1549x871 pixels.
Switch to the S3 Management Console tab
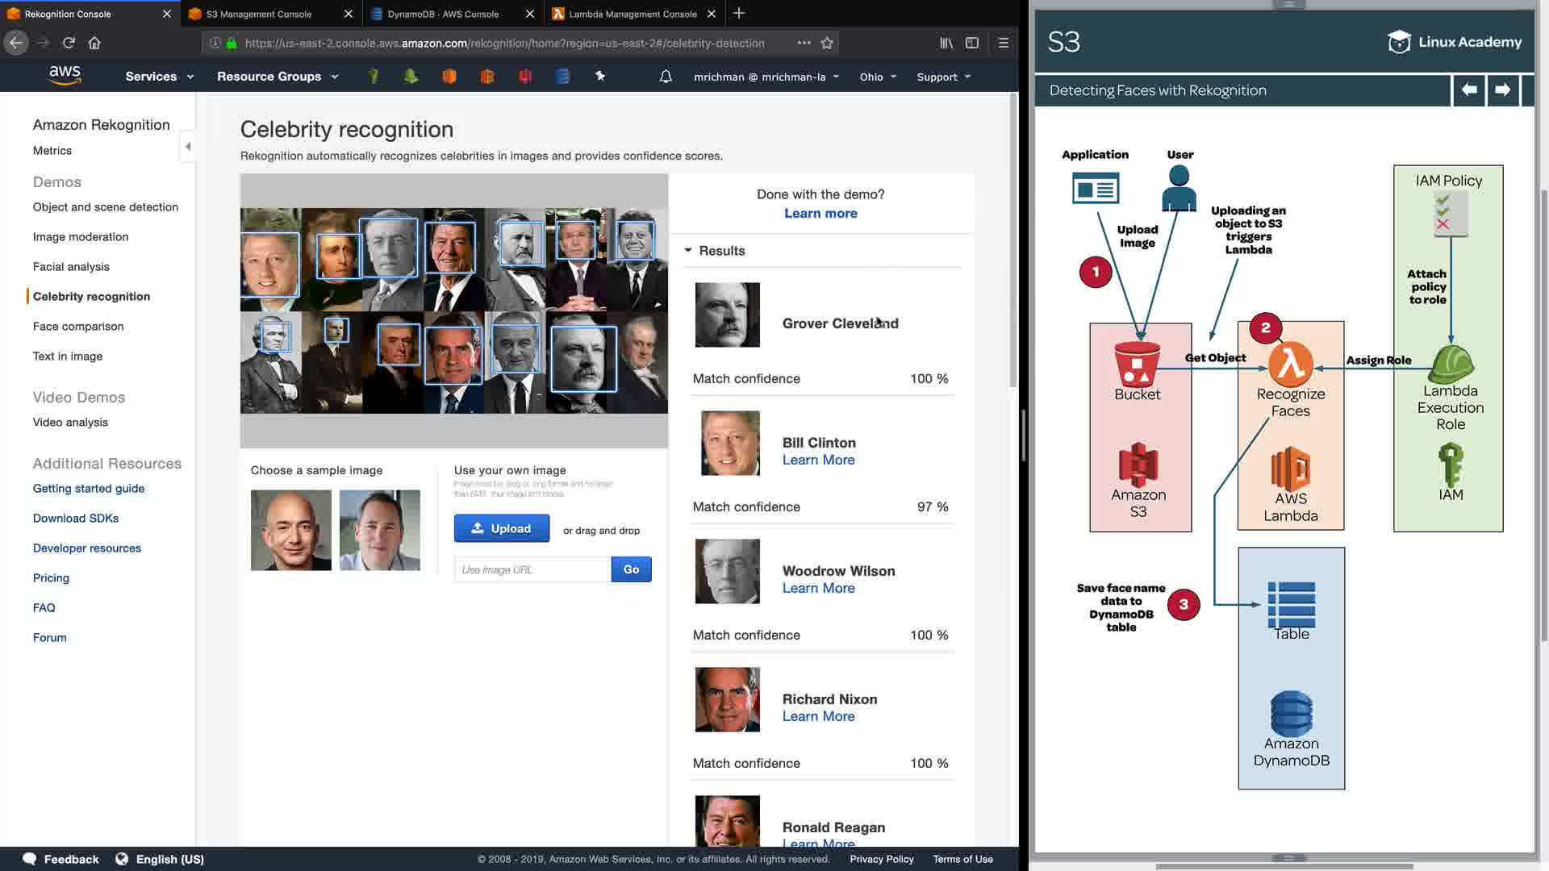click(259, 14)
